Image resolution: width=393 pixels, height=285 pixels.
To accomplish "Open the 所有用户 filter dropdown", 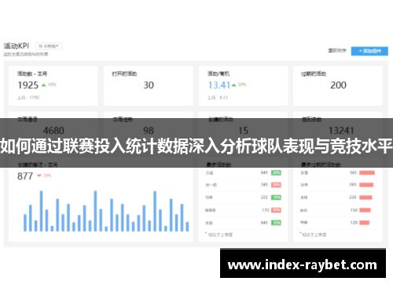I will [x=49, y=46].
